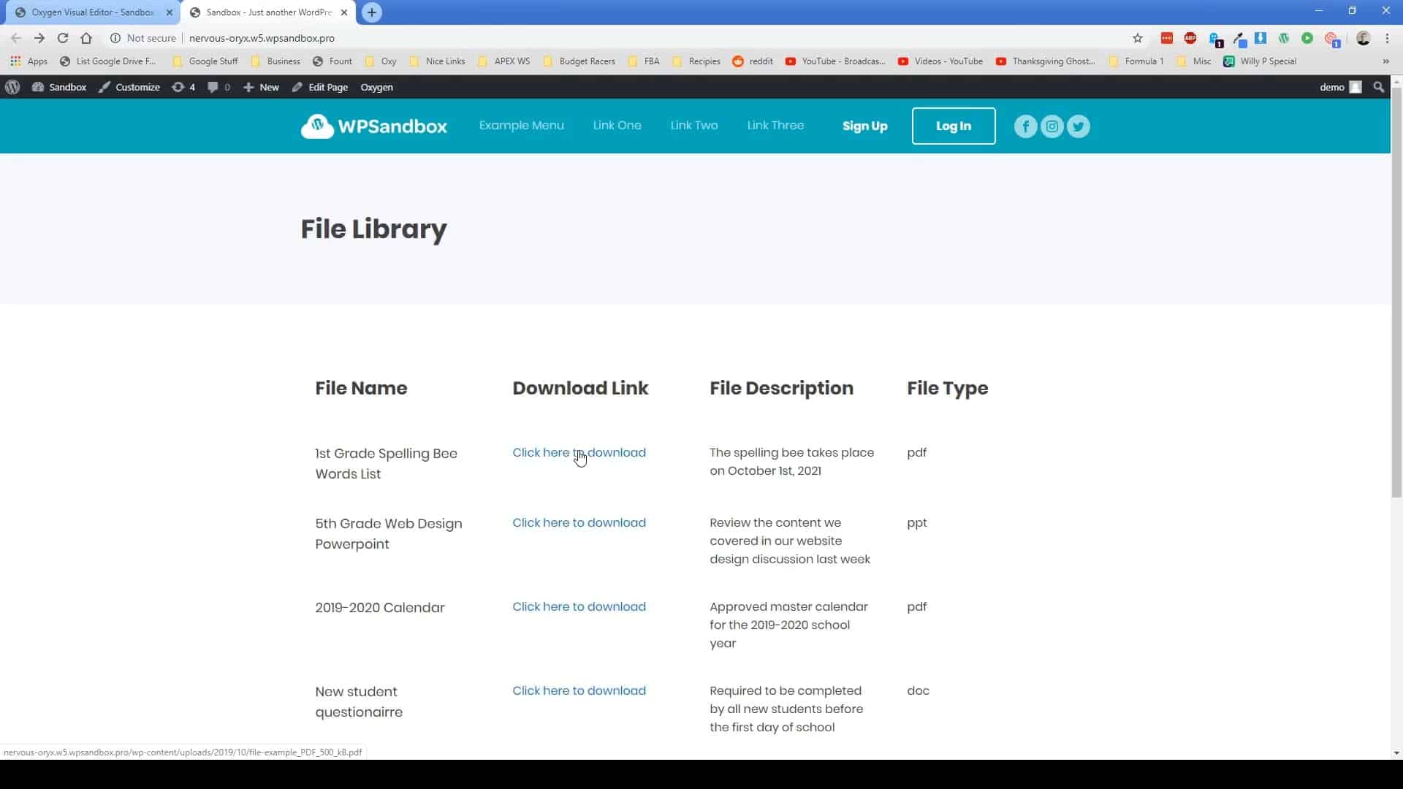The height and width of the screenshot is (789, 1403).
Task: Open the admin bar search icon
Action: click(x=1378, y=87)
